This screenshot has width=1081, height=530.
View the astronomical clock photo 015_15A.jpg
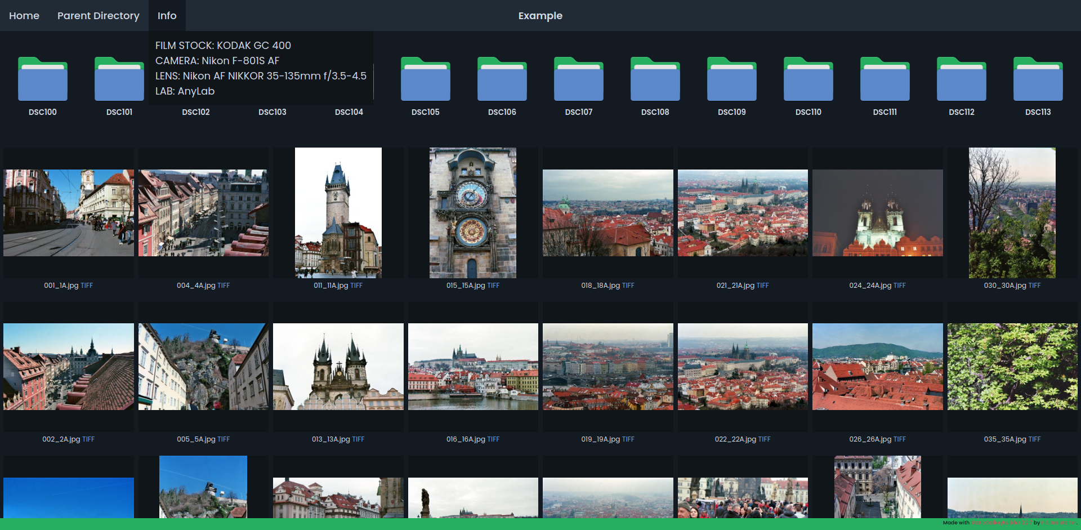[473, 213]
